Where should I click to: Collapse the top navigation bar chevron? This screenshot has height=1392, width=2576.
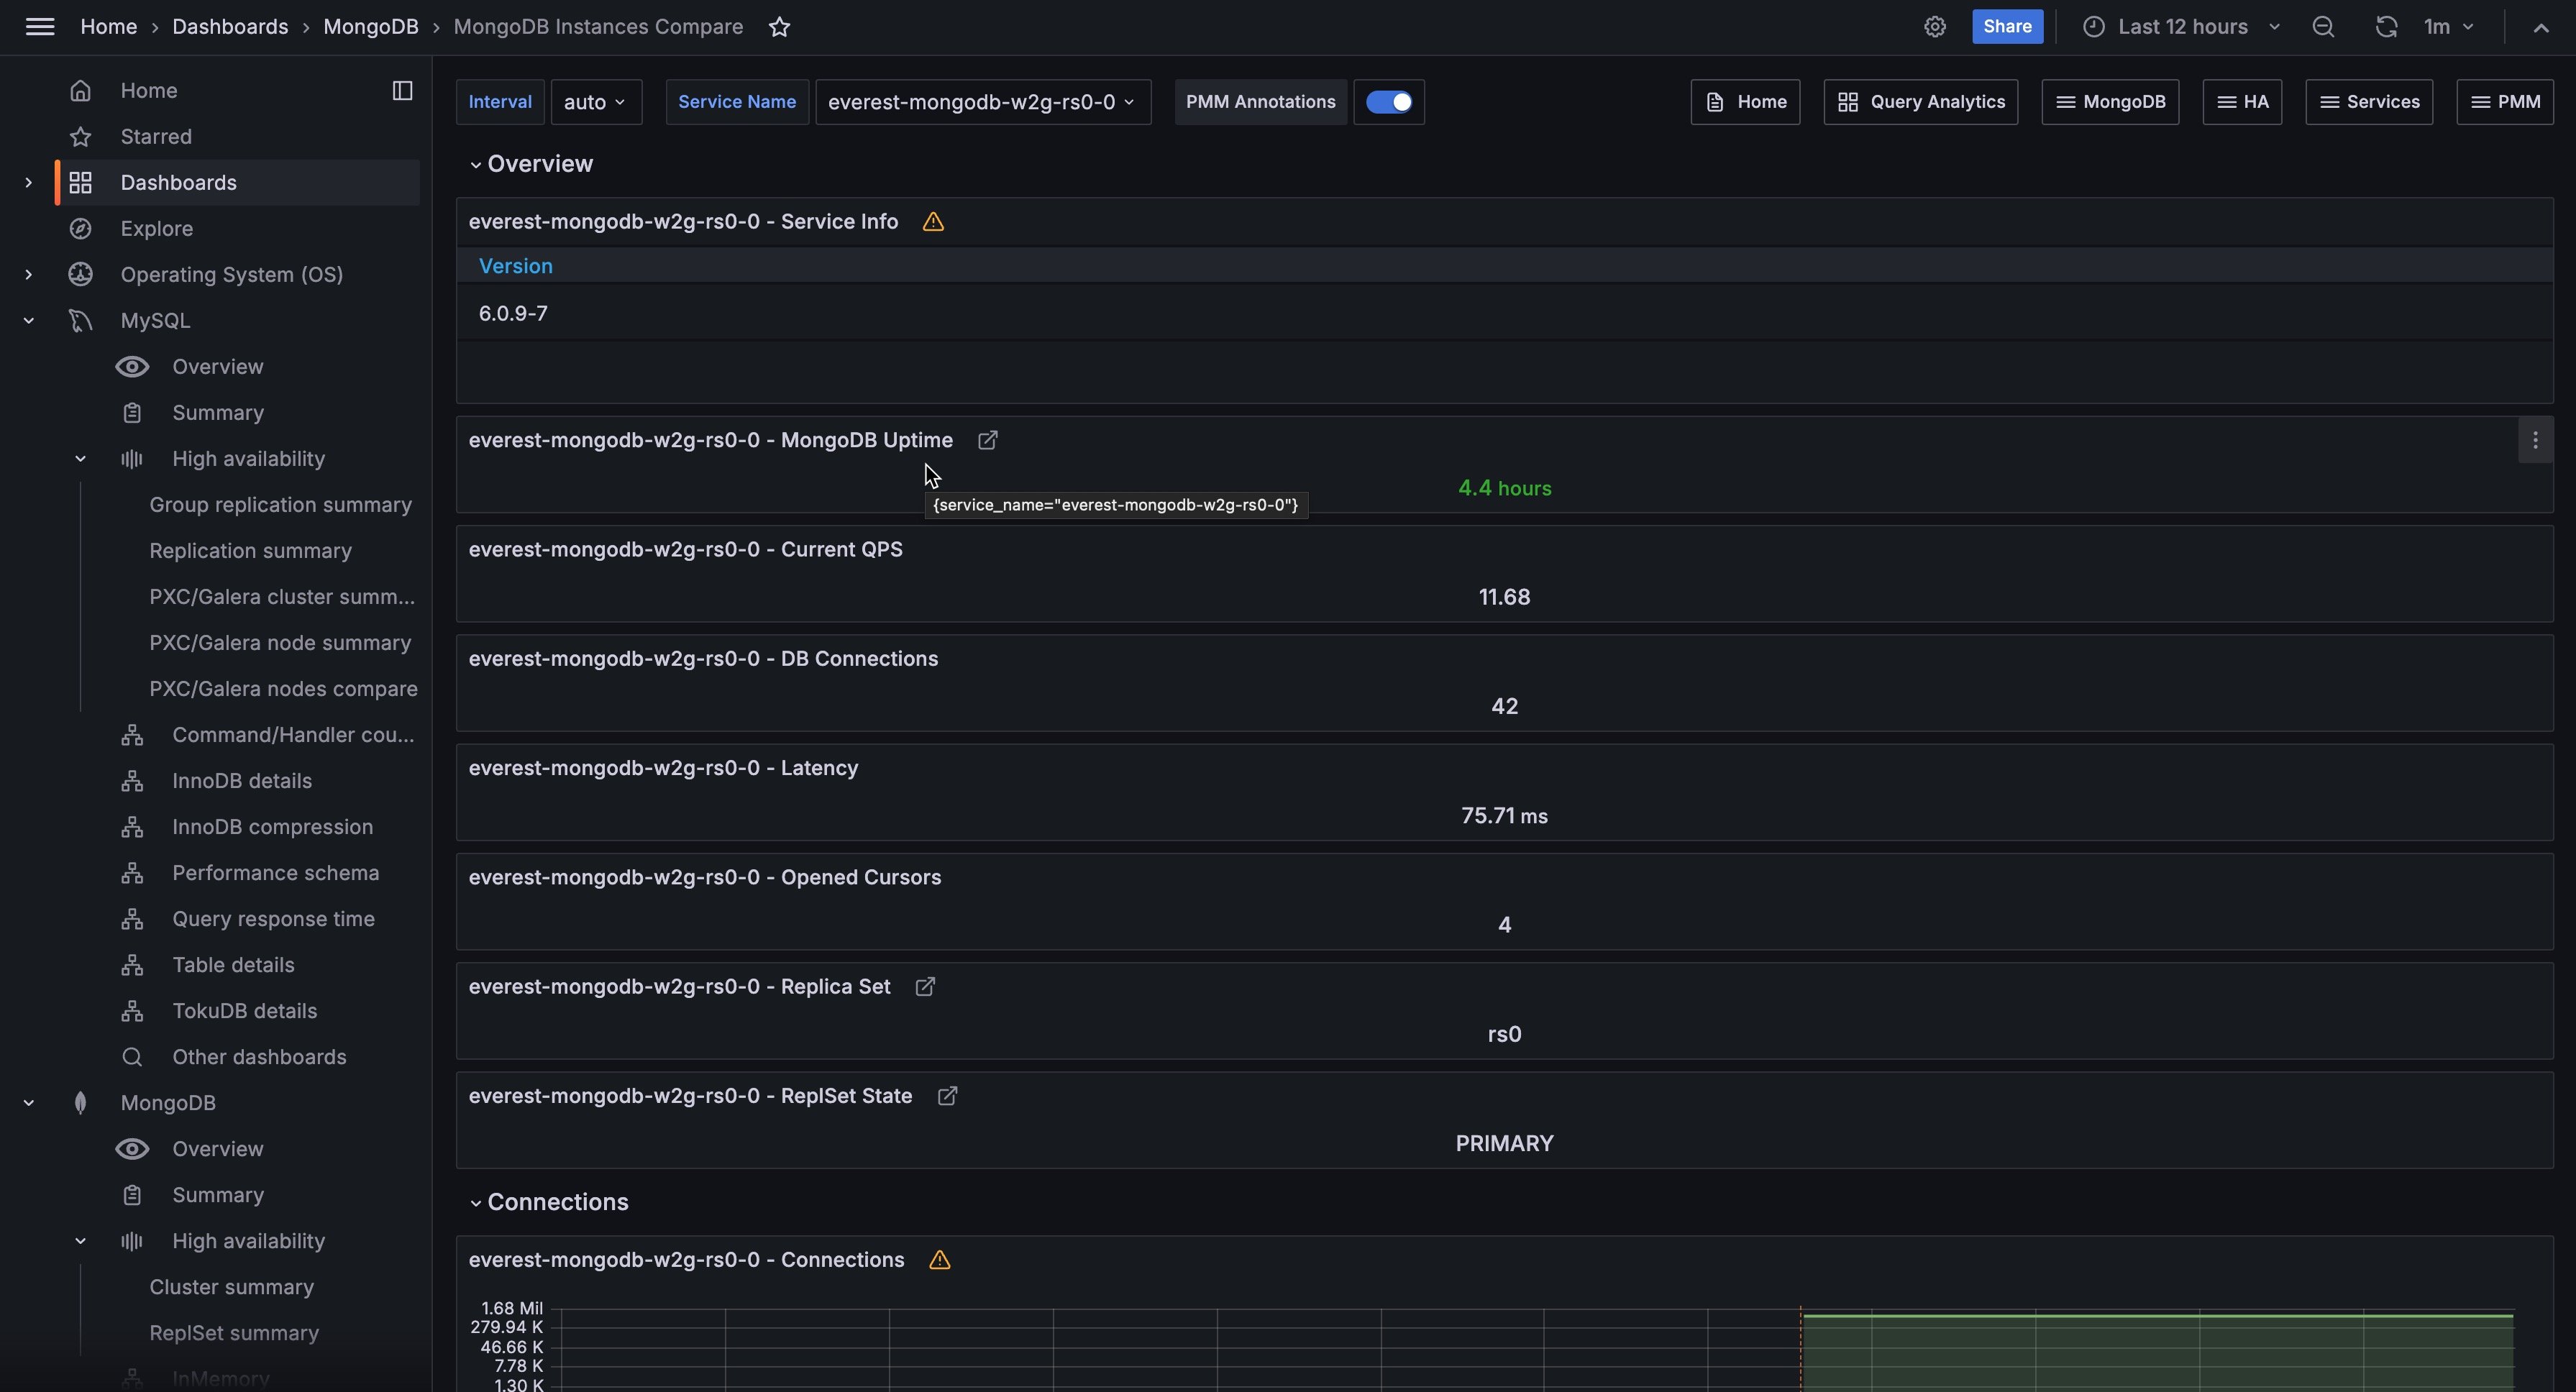coord(2541,27)
